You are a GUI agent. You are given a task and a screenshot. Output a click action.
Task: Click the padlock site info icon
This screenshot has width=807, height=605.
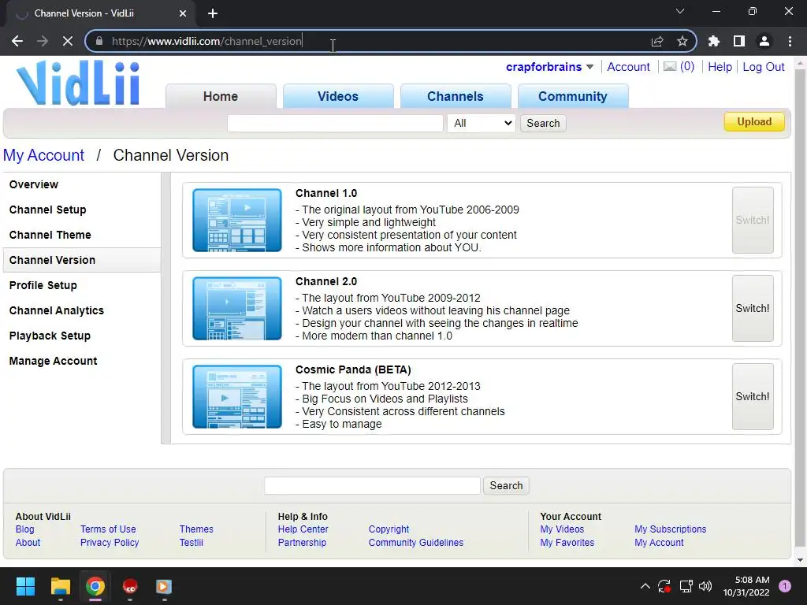[x=99, y=41]
